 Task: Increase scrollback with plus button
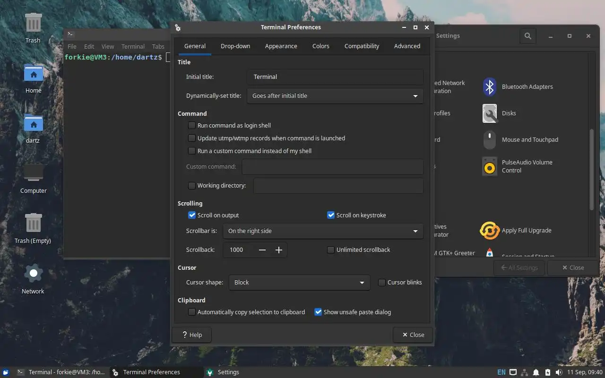(279, 250)
